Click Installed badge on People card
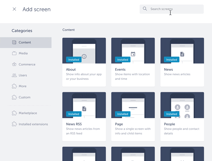This screenshot has height=161, width=212. (172, 114)
